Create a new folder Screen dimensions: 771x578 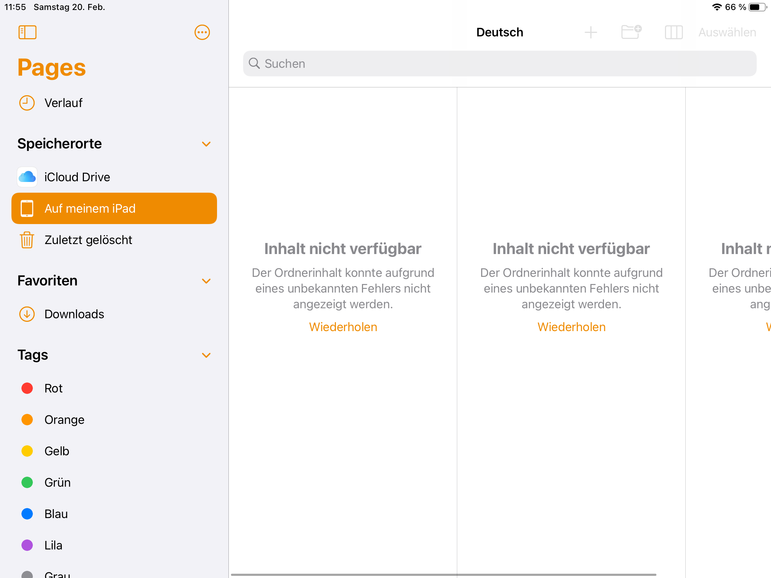tap(631, 32)
